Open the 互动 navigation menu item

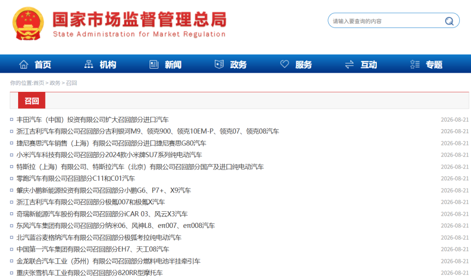coord(368,65)
